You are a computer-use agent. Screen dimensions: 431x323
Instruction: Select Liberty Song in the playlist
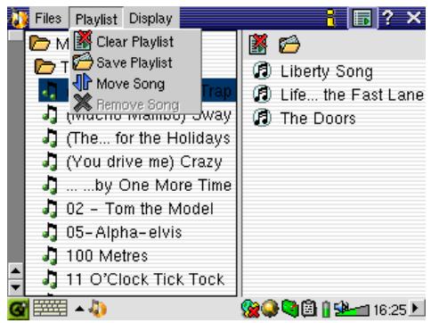pos(327,71)
